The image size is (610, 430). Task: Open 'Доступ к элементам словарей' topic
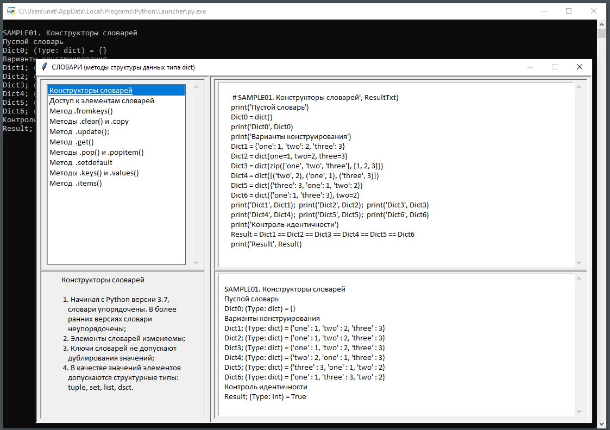tap(102, 101)
